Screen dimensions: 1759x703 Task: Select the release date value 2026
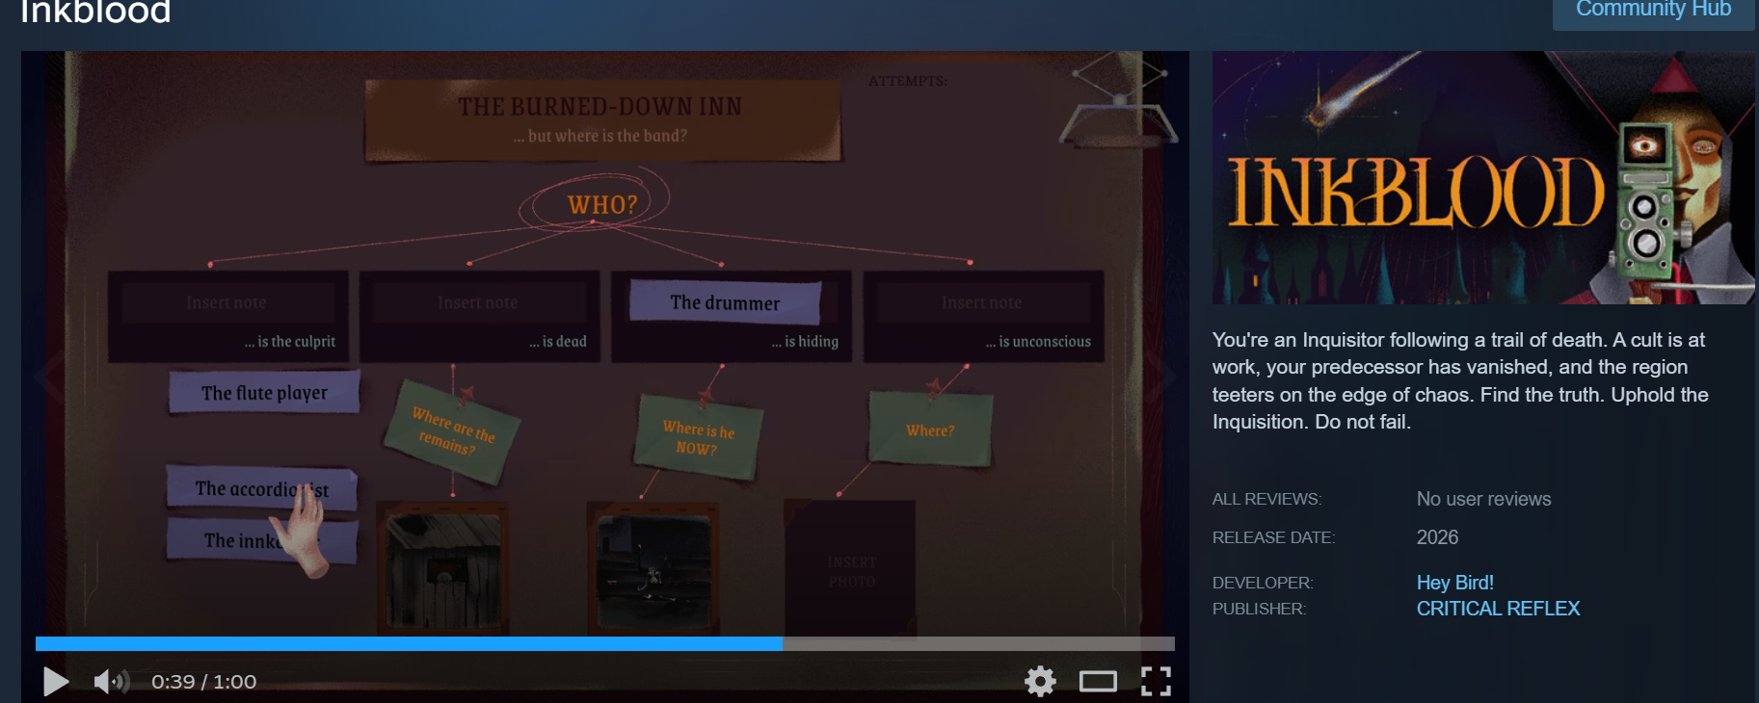[1437, 537]
